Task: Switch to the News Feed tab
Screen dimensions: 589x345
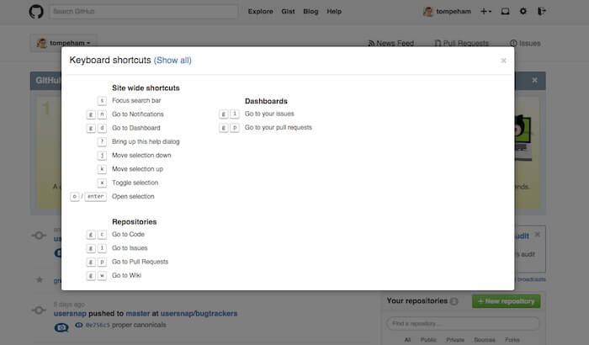Action: pyautogui.click(x=390, y=43)
